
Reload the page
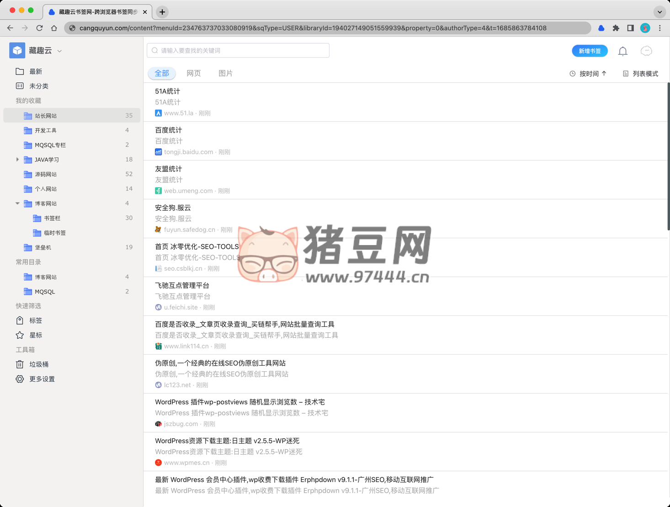coord(39,28)
